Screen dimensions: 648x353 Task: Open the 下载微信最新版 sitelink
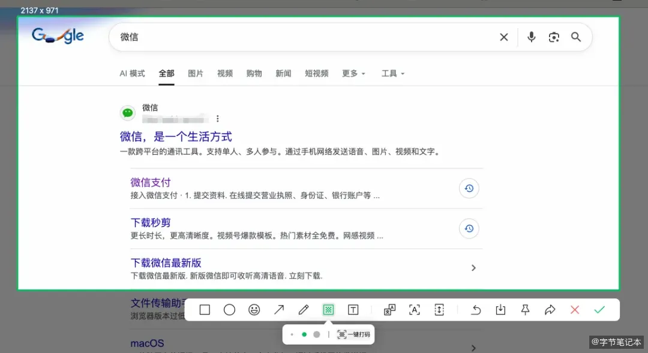166,263
